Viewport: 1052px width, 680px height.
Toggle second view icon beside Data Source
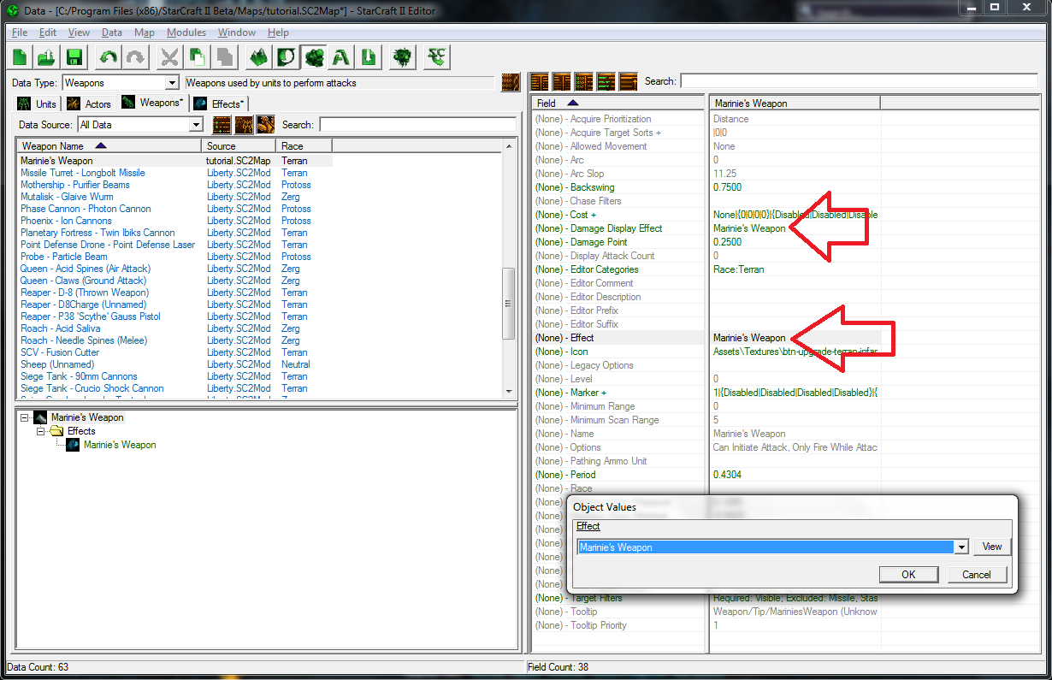[x=244, y=124]
